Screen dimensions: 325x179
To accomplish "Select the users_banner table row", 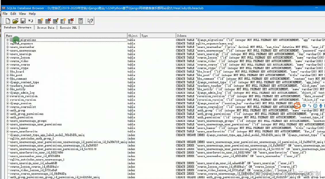I will [x=165, y=128].
